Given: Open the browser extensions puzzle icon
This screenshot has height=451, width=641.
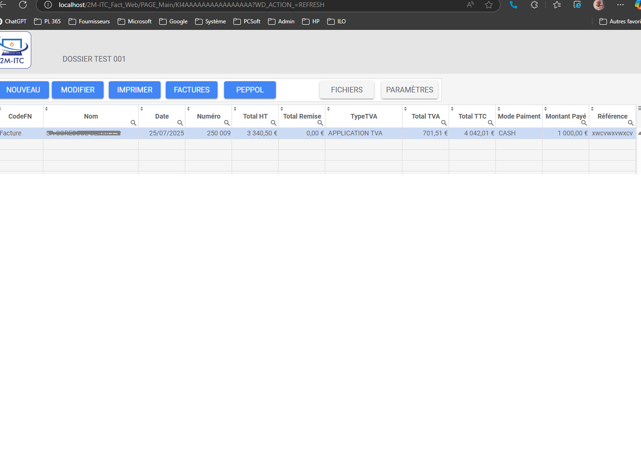Looking at the screenshot, I should pos(535,5).
